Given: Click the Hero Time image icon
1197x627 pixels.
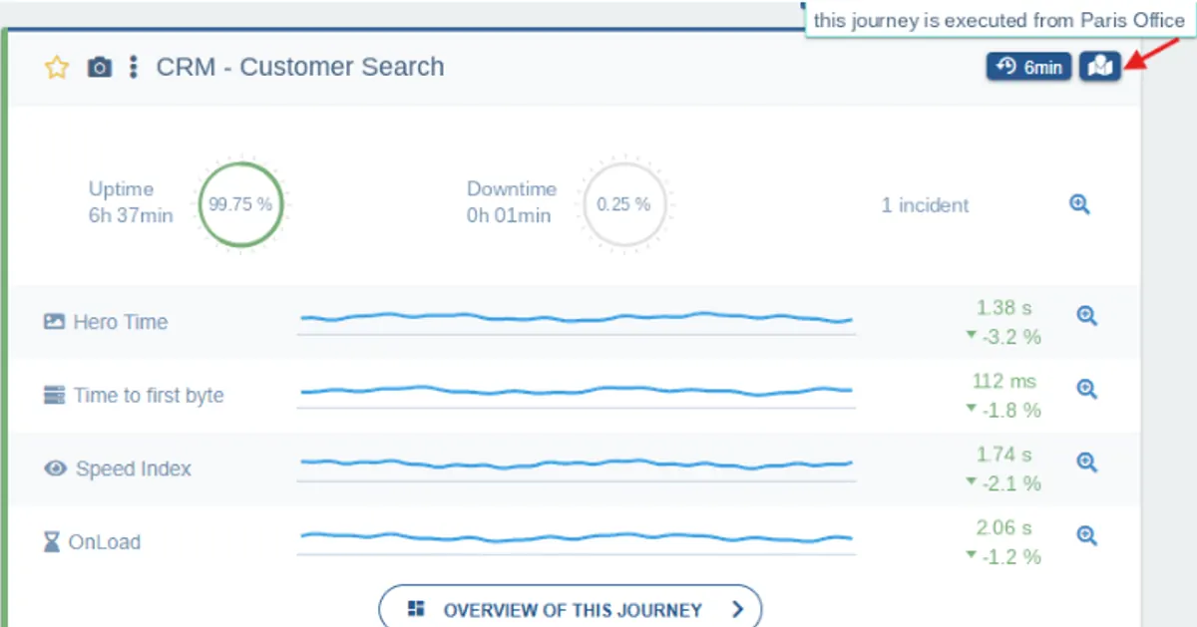Looking at the screenshot, I should (54, 322).
